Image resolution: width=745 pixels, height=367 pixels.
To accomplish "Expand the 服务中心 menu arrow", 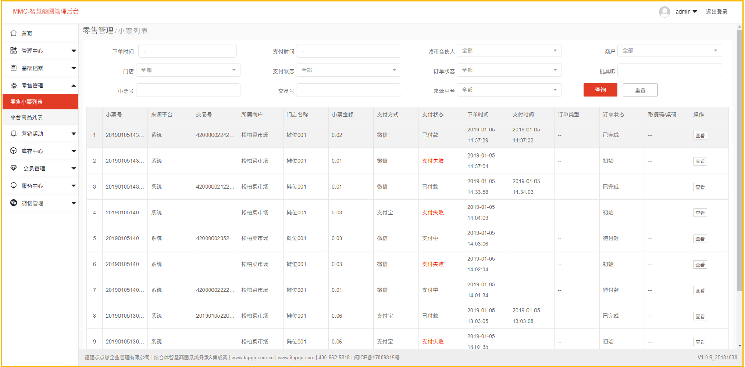I will (74, 186).
